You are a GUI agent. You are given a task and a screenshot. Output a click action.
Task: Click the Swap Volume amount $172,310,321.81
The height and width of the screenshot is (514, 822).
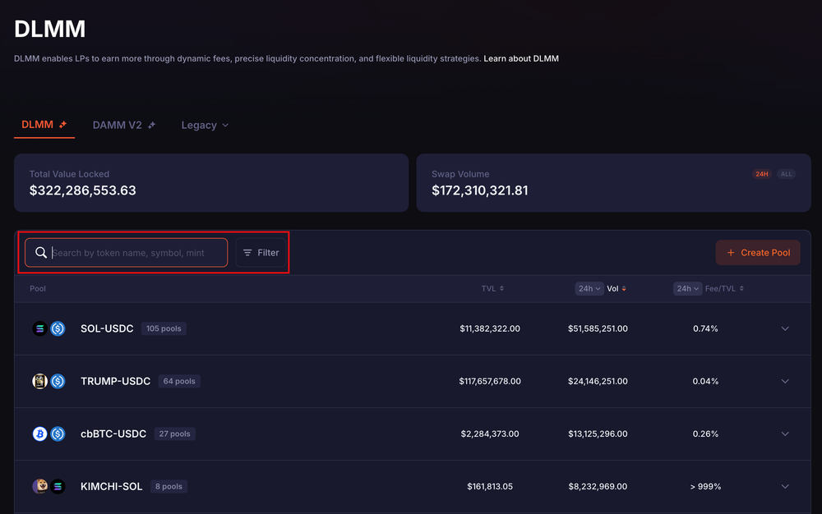pyautogui.click(x=480, y=190)
